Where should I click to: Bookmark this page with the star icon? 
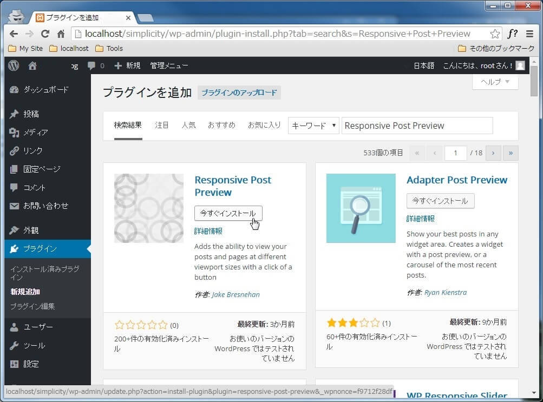coord(495,34)
